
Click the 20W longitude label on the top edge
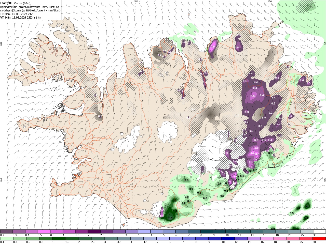tap(135, 1)
